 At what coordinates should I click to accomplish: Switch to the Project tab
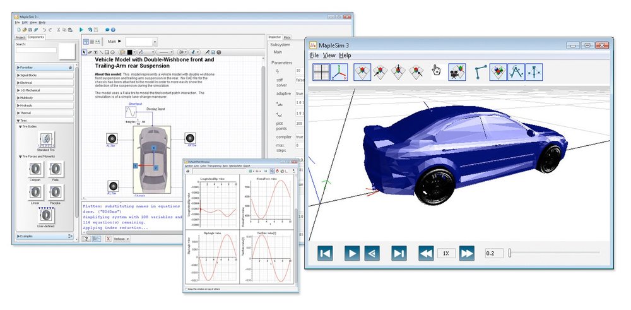20,37
